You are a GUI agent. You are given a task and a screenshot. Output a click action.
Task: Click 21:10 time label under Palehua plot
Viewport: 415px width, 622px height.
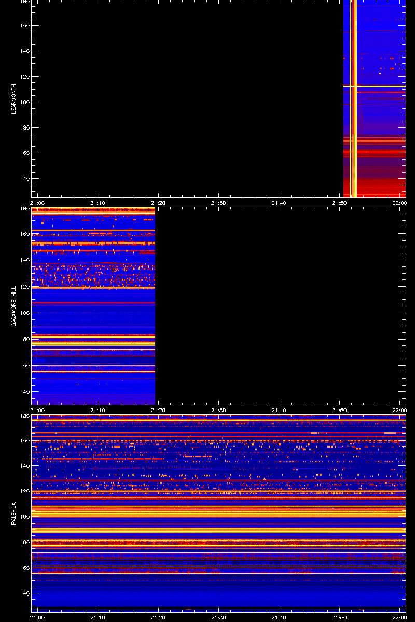click(98, 618)
